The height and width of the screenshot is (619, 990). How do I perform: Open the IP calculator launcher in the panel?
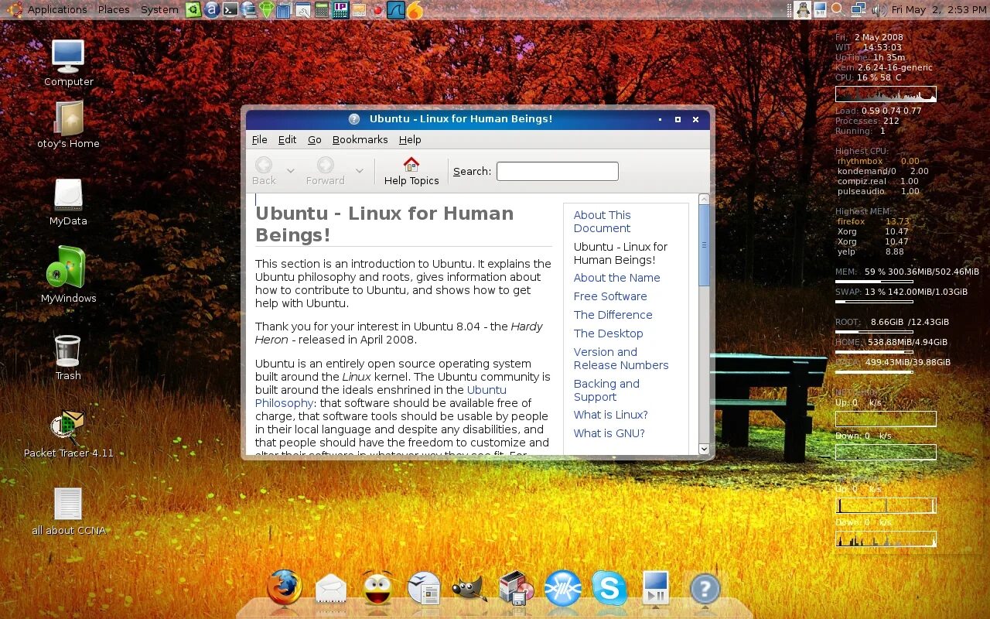click(340, 10)
